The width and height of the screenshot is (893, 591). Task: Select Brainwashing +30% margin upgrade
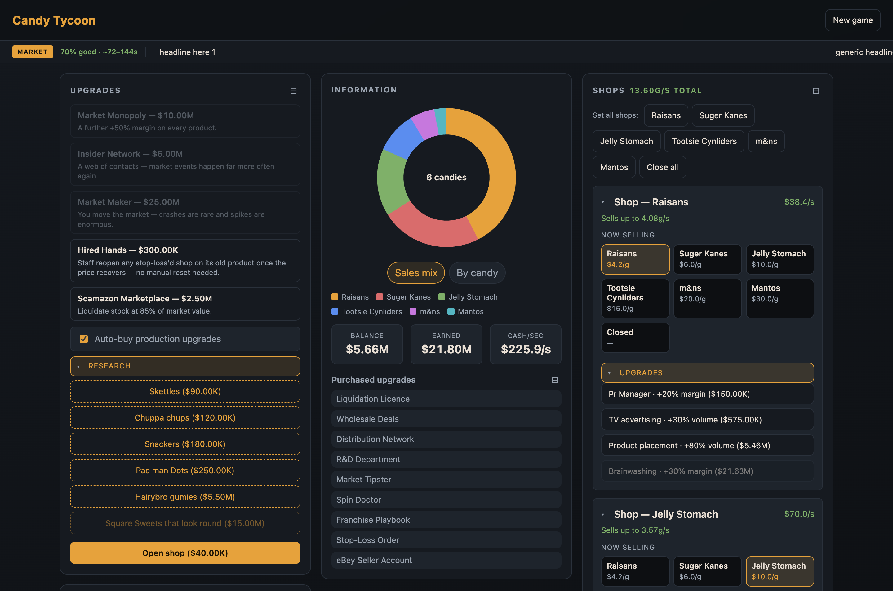[707, 471]
